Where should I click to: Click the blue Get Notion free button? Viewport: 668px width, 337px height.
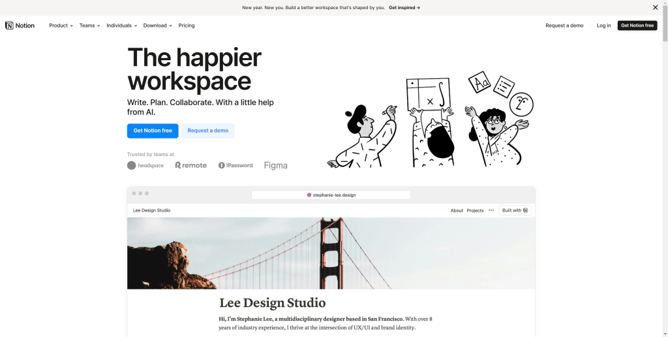tap(153, 131)
